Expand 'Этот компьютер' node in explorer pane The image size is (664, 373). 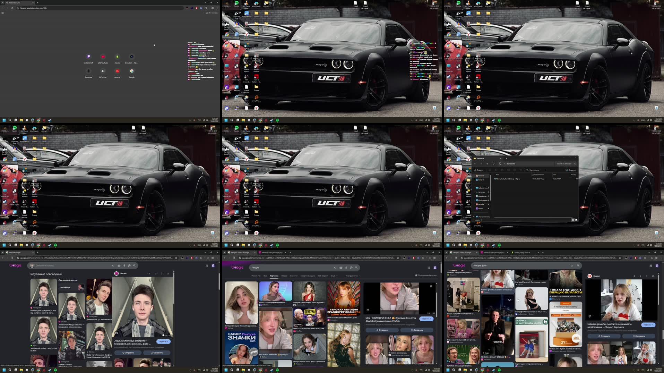point(474,217)
